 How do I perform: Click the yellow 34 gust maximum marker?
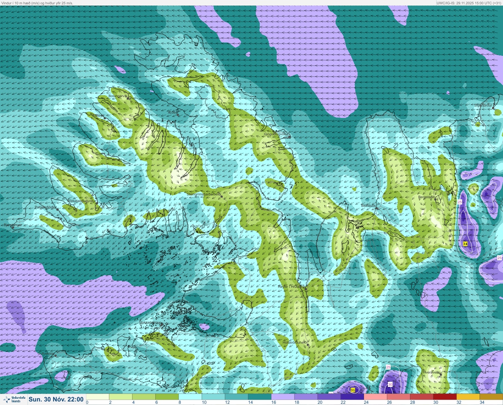pyautogui.click(x=465, y=244)
